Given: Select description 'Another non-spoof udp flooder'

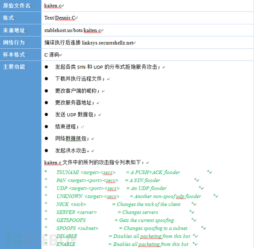Looking at the screenshot, I should 167,196.
